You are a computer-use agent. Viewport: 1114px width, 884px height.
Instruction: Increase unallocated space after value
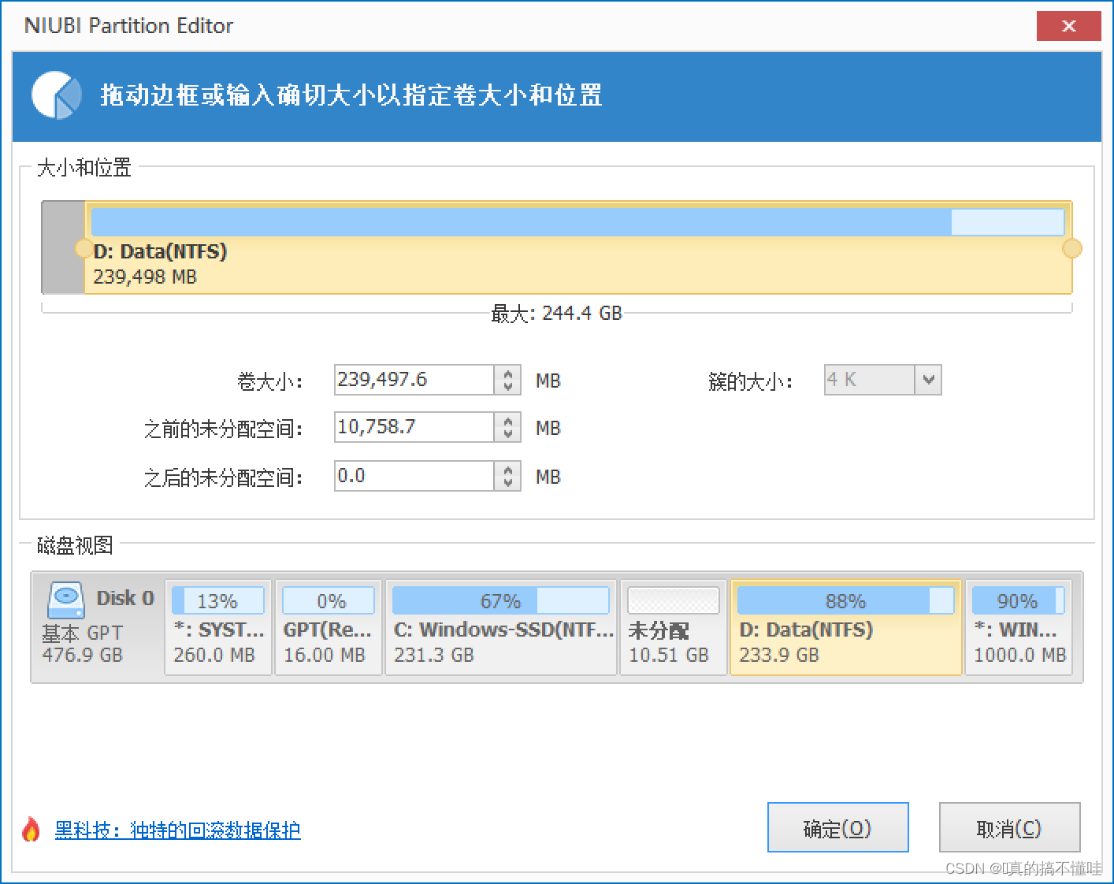(x=508, y=470)
